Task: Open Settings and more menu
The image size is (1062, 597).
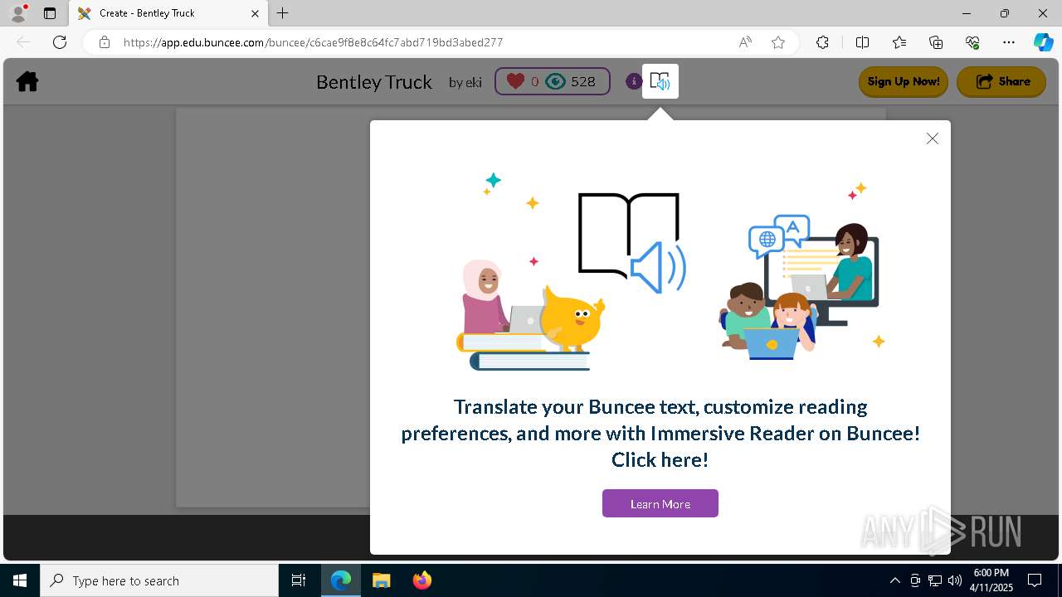Action: tap(1009, 42)
